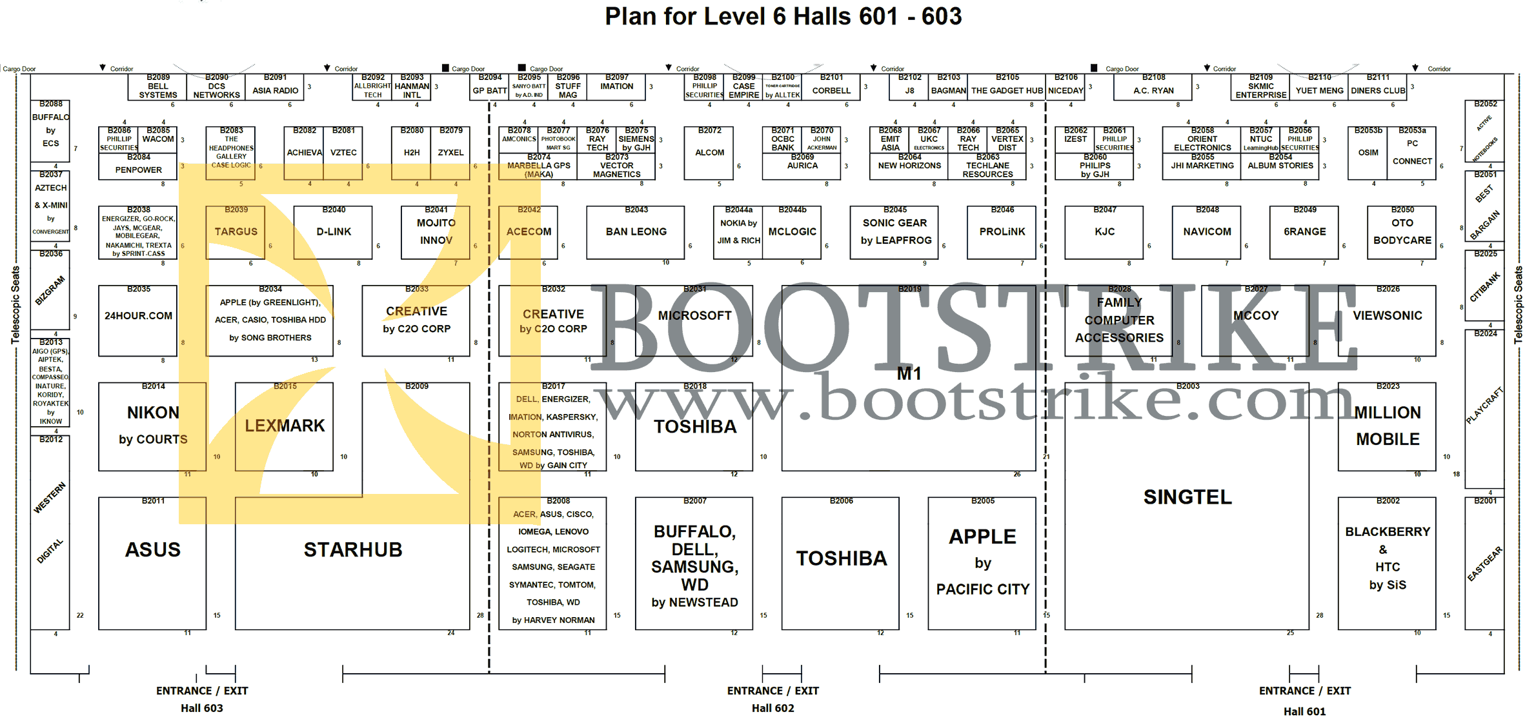Select OTO BODYCARE booth B2050
This screenshot has width=1525, height=728.
(1402, 232)
